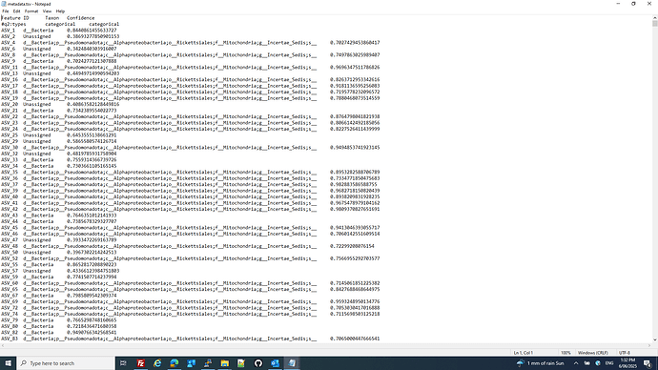Launch FileZilla from the taskbar
658x370 pixels.
tap(140, 363)
